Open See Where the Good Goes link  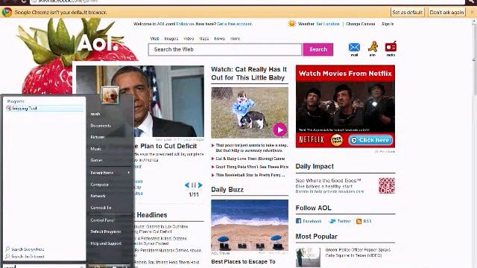328,180
